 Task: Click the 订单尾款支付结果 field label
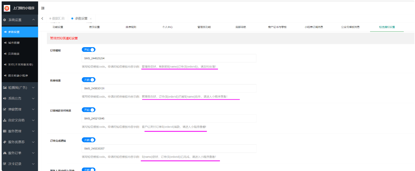[x=61, y=111]
